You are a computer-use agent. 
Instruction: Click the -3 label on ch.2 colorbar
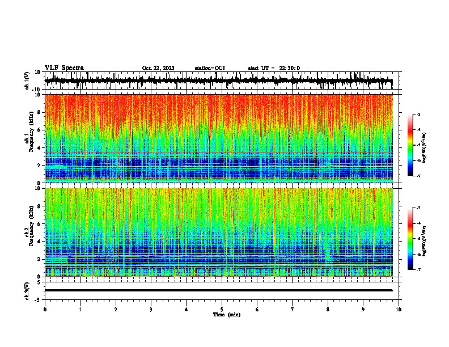[418, 208]
